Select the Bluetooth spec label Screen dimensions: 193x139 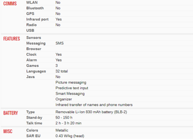[x=35, y=8]
